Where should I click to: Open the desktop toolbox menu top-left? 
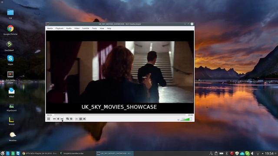point(2,2)
